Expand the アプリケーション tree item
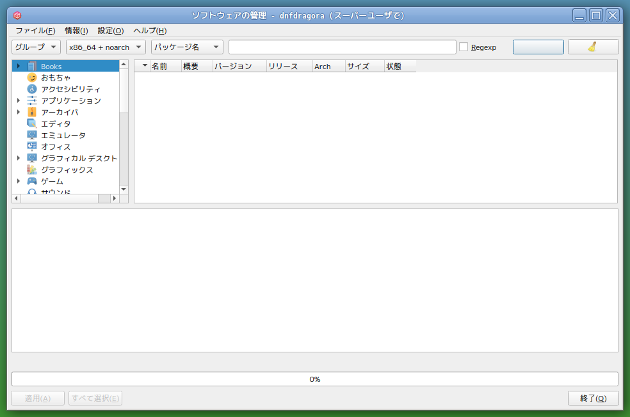This screenshot has height=417, width=630. click(18, 100)
